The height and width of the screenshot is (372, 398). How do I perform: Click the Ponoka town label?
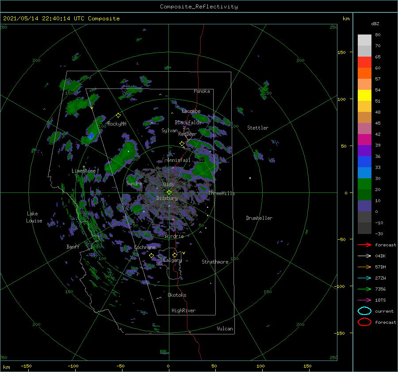click(x=202, y=91)
